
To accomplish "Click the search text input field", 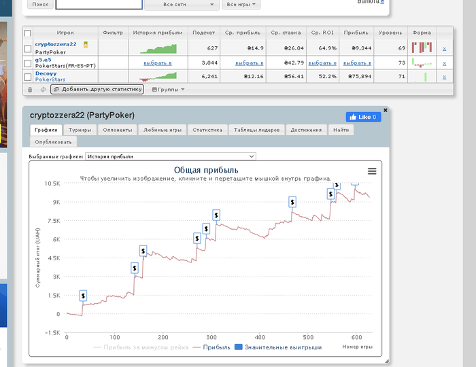I will coord(99,4).
